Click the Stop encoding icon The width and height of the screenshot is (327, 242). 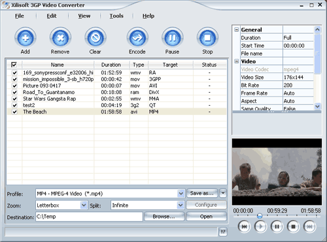click(x=207, y=38)
